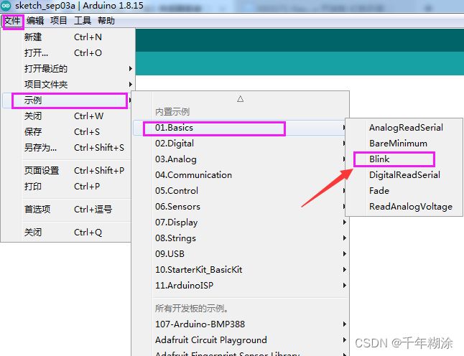Expand 01.Basics examples submenu
The width and height of the screenshot is (464, 356).
point(241,128)
